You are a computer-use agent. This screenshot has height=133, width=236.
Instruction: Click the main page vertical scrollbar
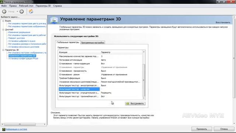pos(234,58)
